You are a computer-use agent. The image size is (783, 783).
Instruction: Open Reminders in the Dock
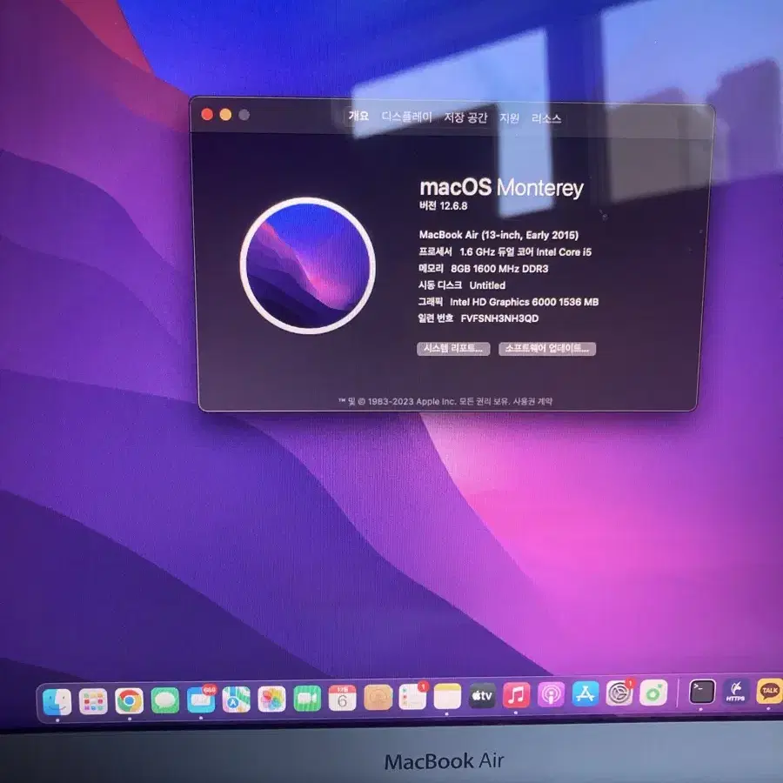tap(413, 696)
